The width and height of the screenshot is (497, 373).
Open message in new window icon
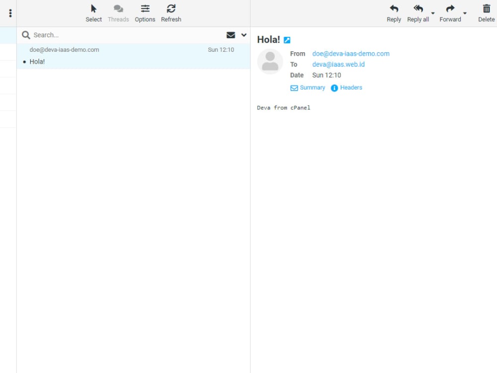(287, 40)
